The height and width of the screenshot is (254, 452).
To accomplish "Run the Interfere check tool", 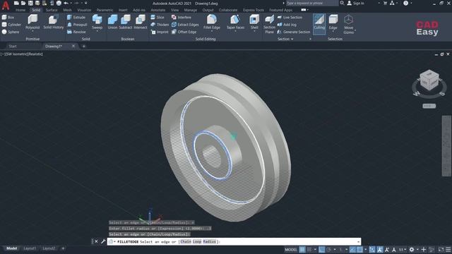I will (182, 17).
